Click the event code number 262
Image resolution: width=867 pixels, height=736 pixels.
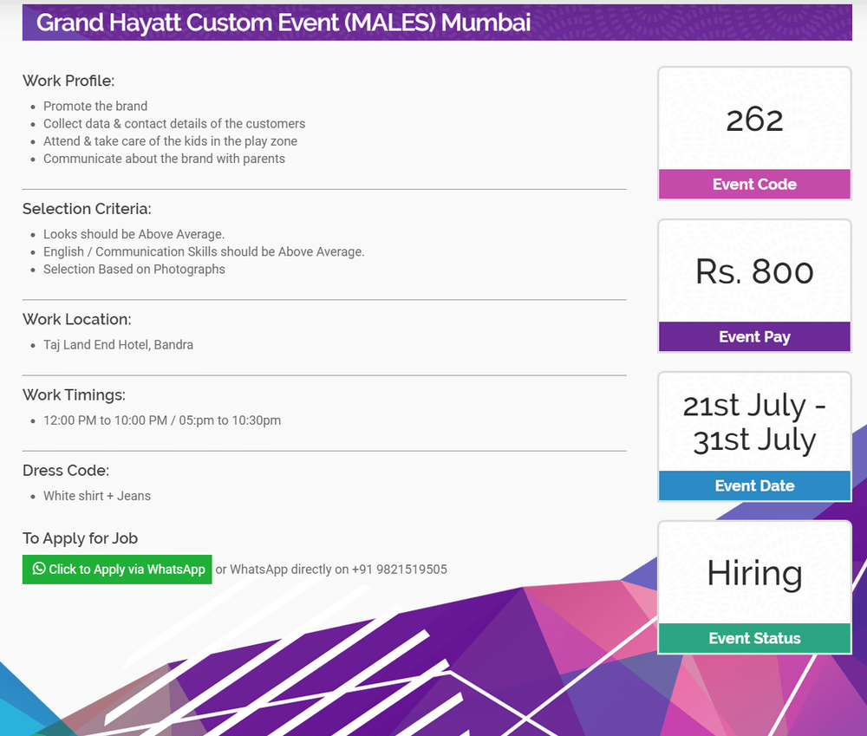pos(754,120)
